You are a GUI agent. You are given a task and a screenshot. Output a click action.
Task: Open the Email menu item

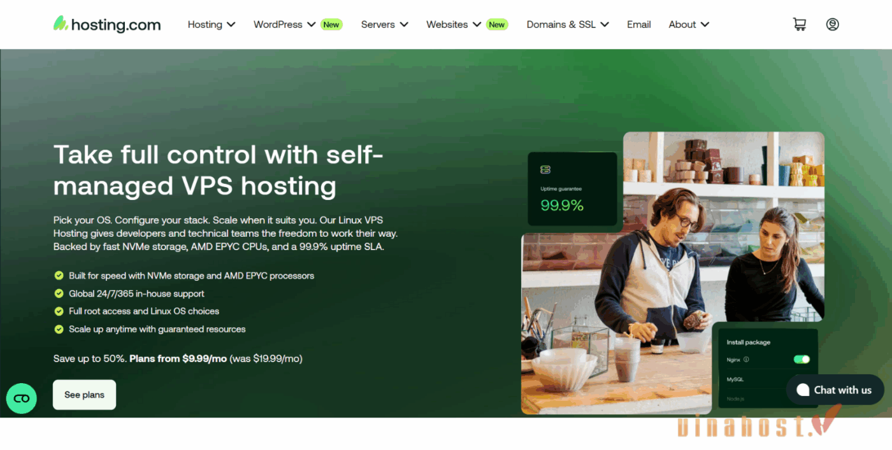[x=639, y=24]
